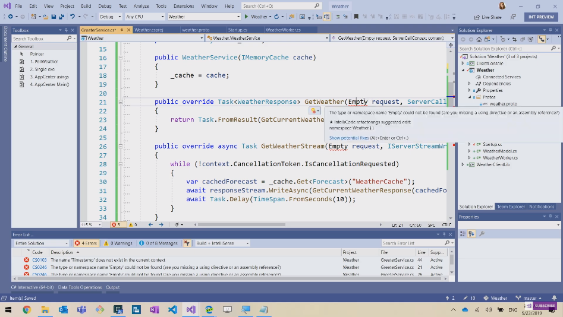This screenshot has height=317, width=563.
Task: Toggle the 4 Errors filter button
Action: [86, 243]
